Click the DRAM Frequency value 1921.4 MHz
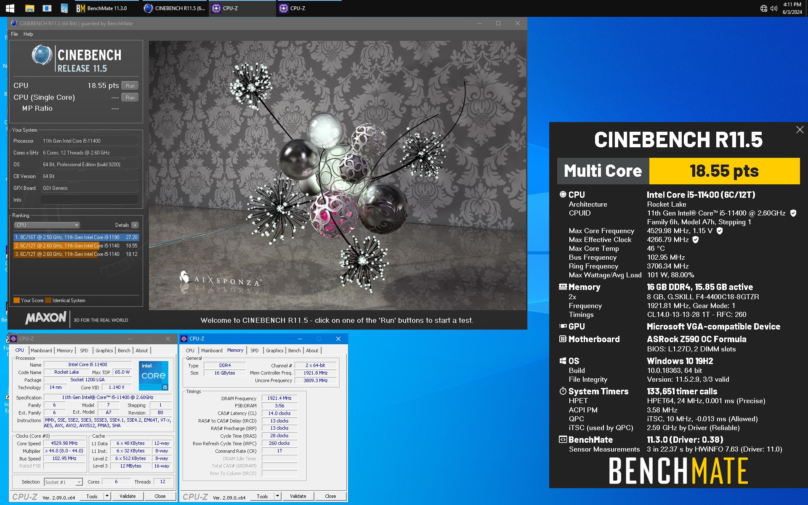The height and width of the screenshot is (505, 808). [x=279, y=398]
